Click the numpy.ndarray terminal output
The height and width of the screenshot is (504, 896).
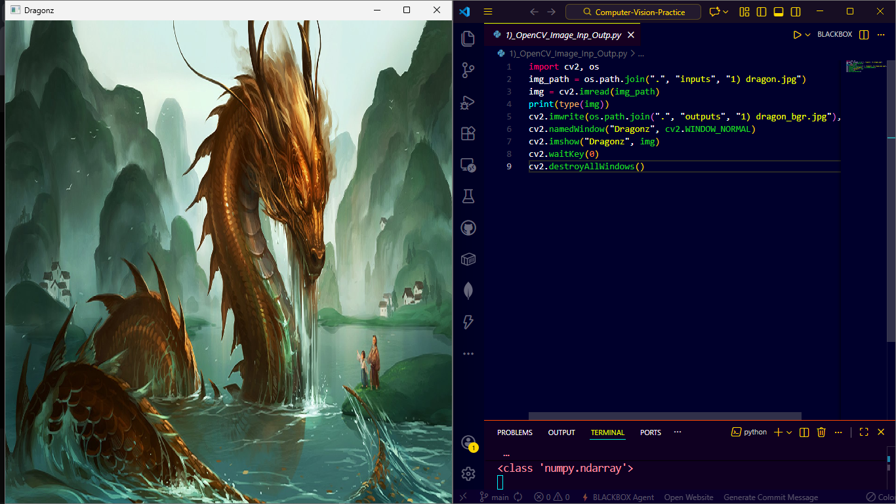click(565, 468)
